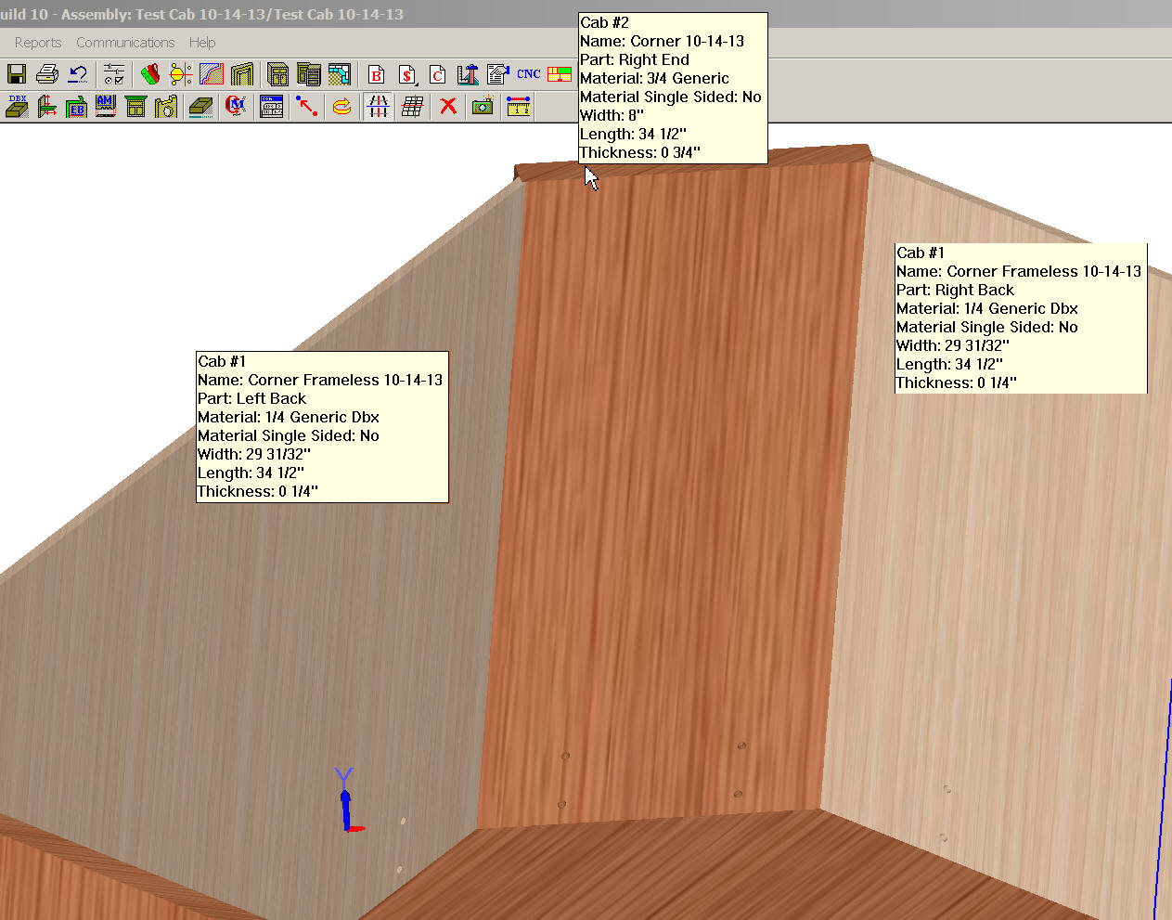Click the floppy disk Save icon

17,74
